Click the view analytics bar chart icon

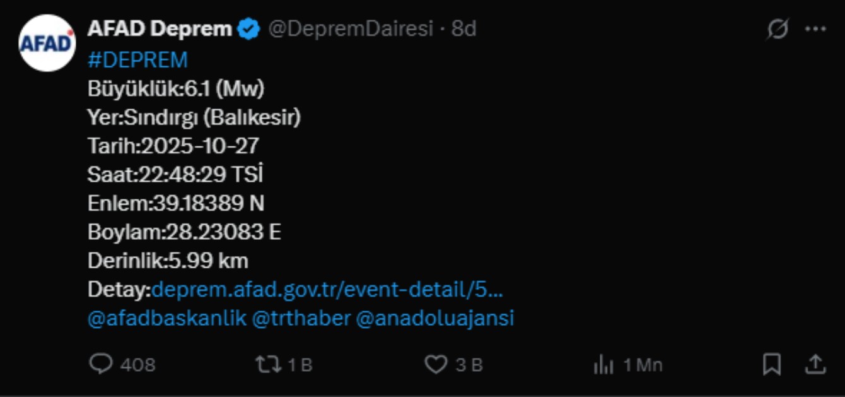click(603, 365)
